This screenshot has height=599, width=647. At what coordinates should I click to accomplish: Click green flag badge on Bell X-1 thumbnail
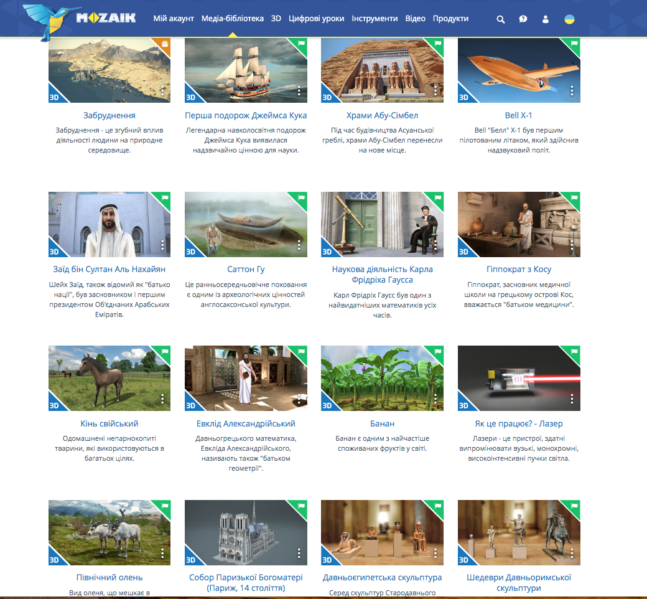pos(574,44)
